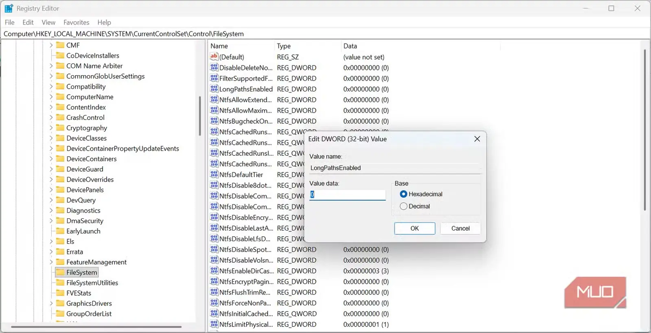Click the NtfsBugcheckOn... value icon
651x333 pixels.
pyautogui.click(x=214, y=121)
